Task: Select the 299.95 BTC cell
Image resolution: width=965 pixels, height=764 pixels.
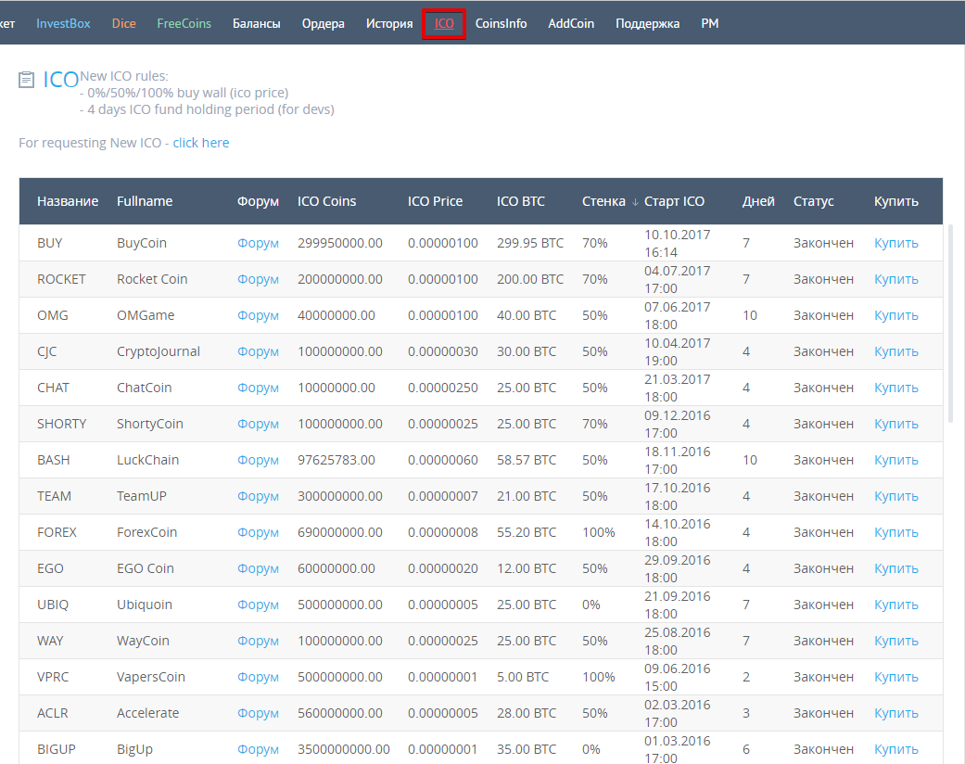Action: point(530,243)
